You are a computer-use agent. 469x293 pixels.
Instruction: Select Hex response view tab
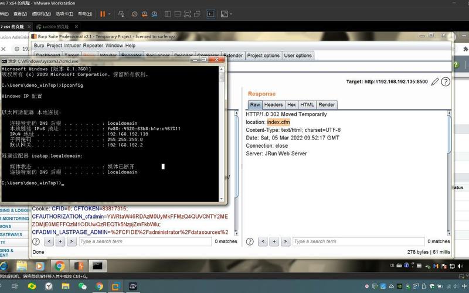tap(291, 105)
